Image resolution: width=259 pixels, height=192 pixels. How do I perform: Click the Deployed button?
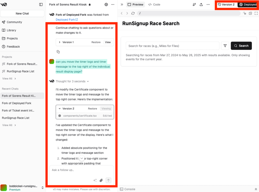[x=248, y=5]
